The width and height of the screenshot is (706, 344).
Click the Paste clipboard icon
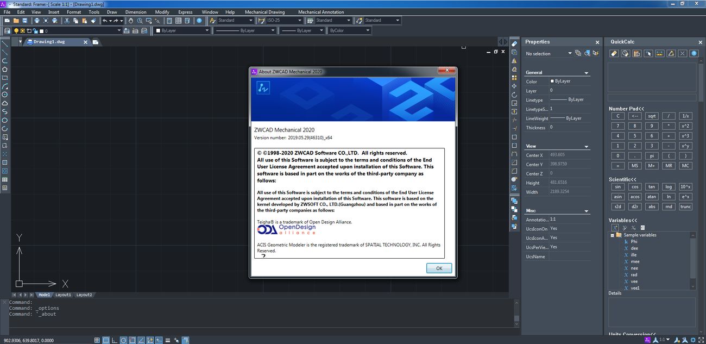(x=84, y=21)
